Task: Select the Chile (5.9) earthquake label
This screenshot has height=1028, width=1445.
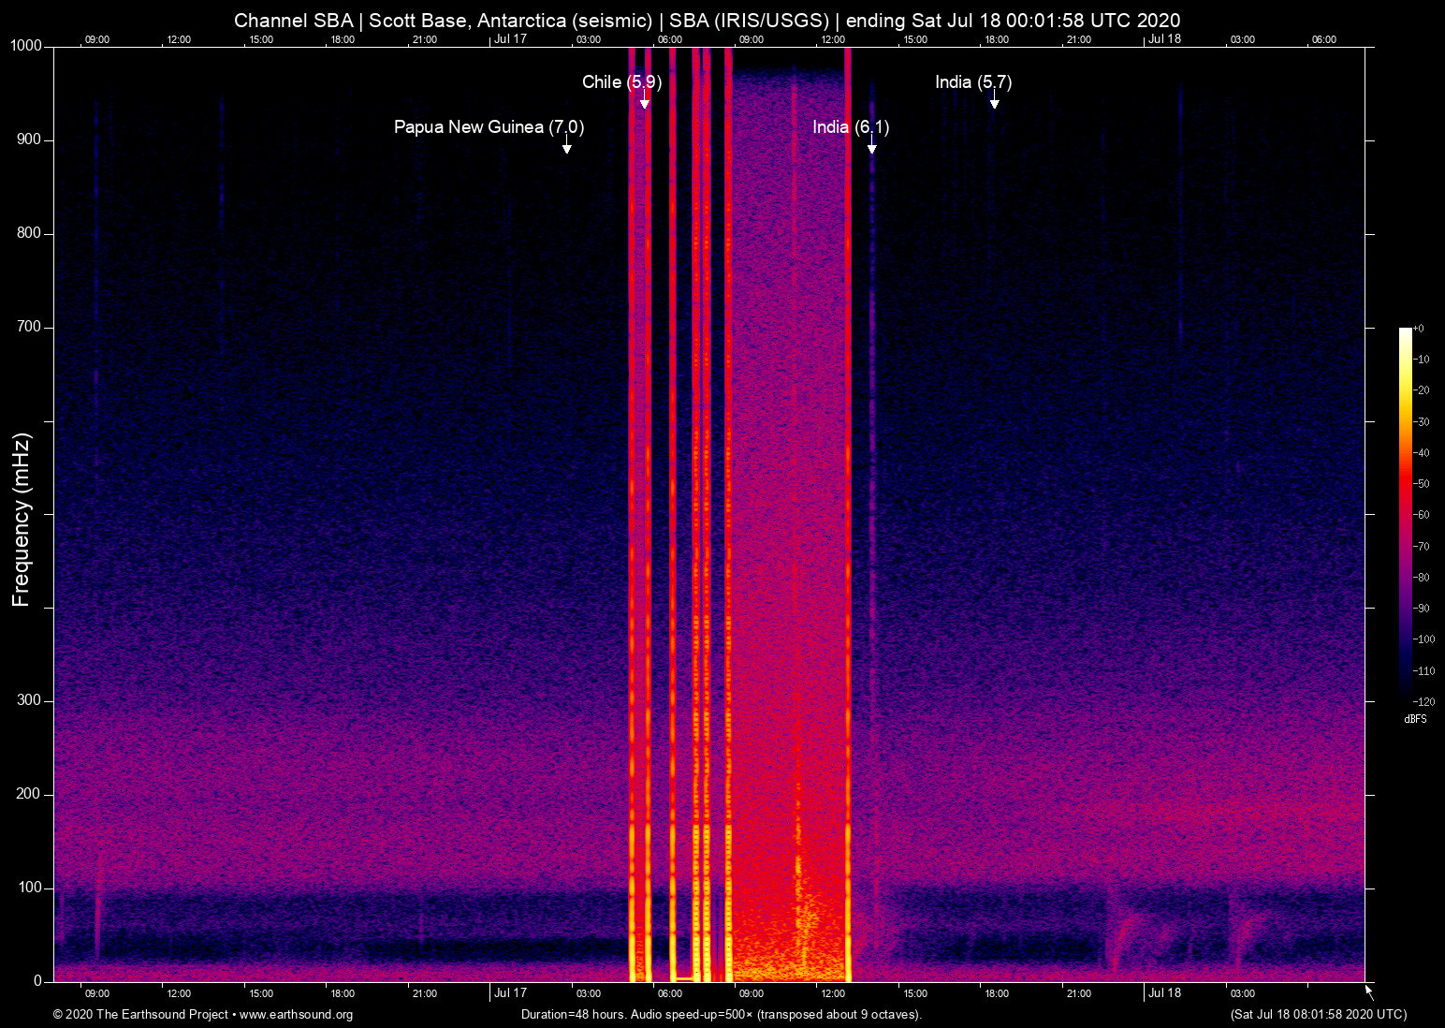Action: pos(621,82)
